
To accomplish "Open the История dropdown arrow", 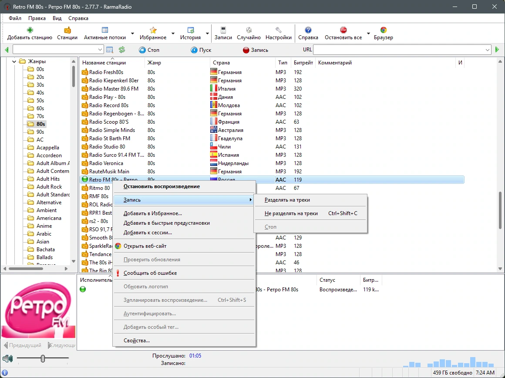I will 207,34.
